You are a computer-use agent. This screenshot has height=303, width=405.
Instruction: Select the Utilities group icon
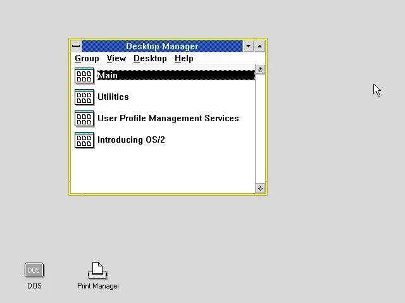(x=84, y=97)
